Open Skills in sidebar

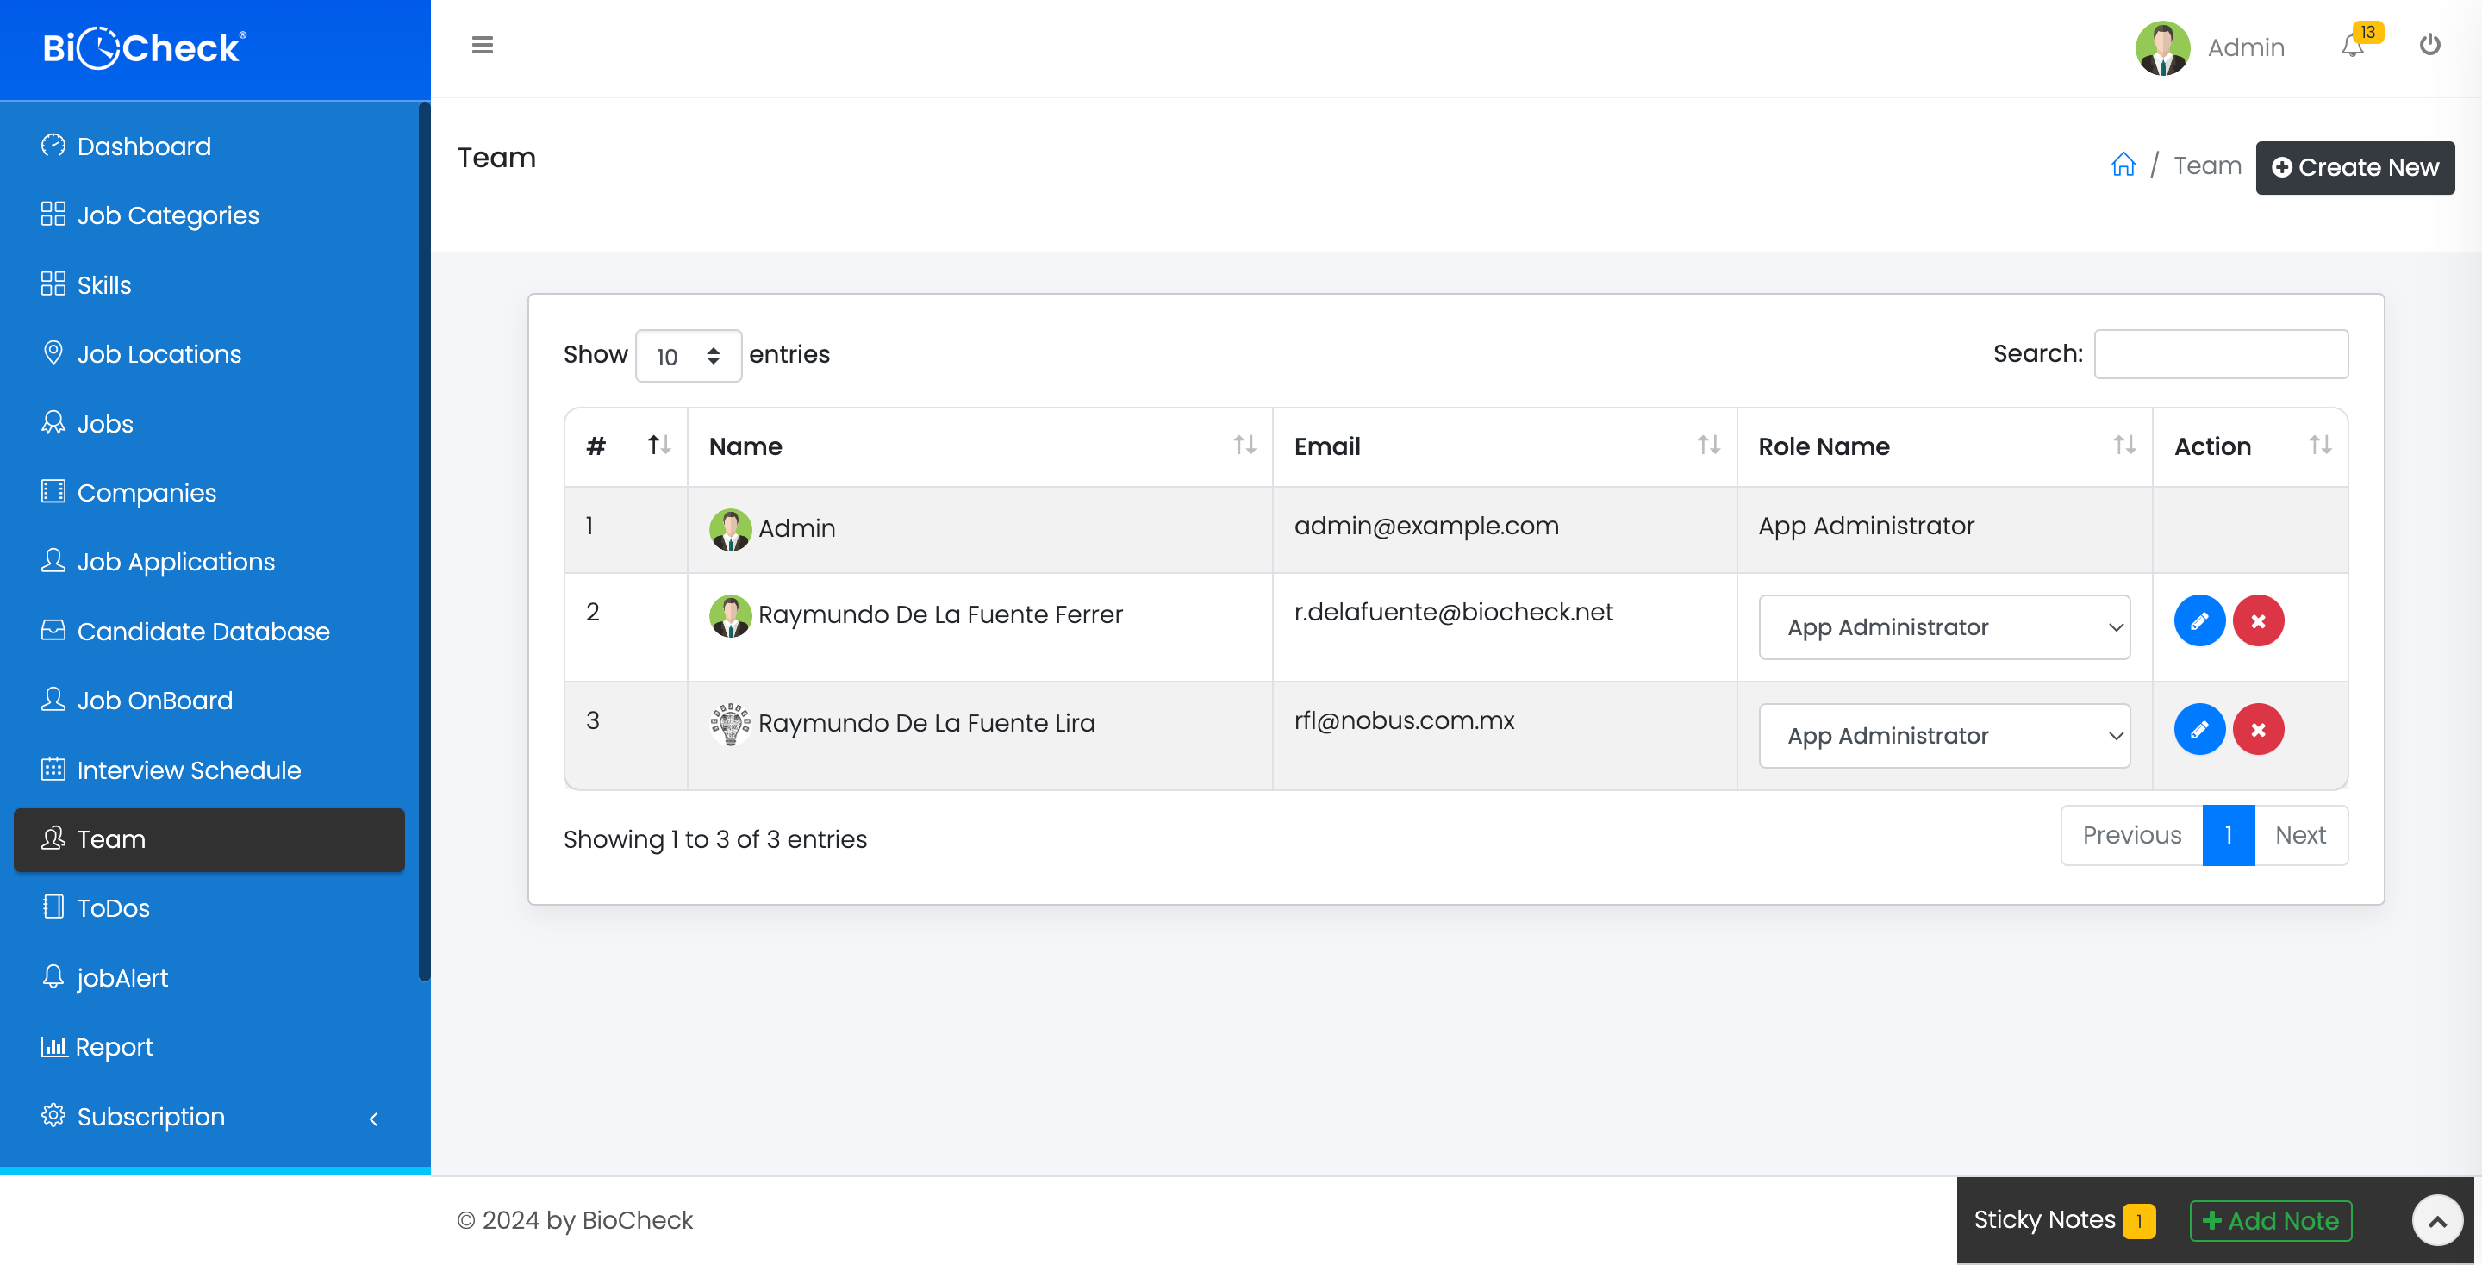click(x=209, y=284)
